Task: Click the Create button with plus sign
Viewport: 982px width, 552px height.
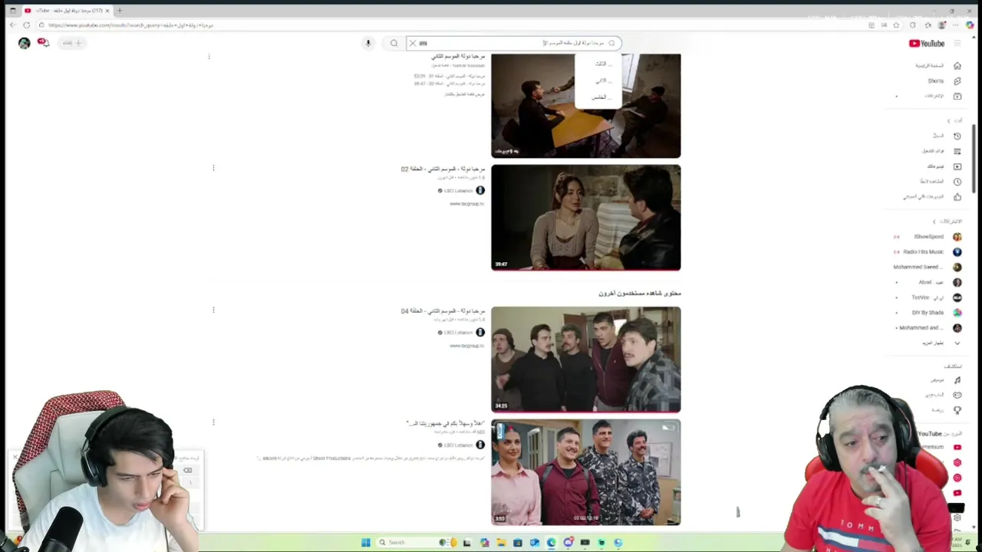Action: (72, 43)
